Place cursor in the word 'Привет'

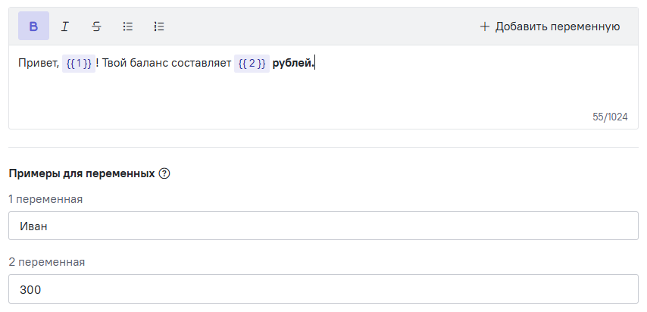coord(39,63)
